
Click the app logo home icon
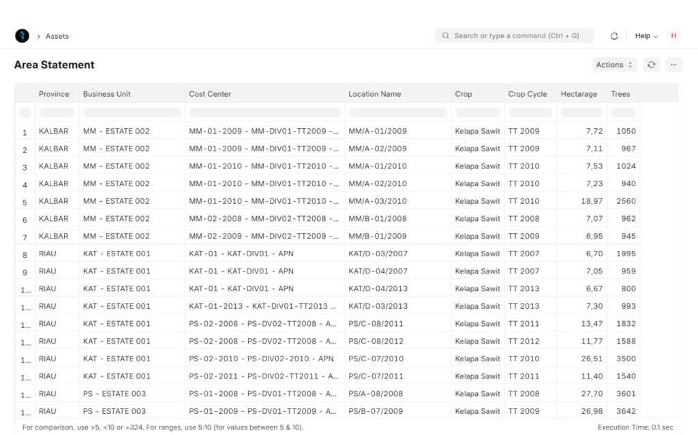tap(22, 35)
